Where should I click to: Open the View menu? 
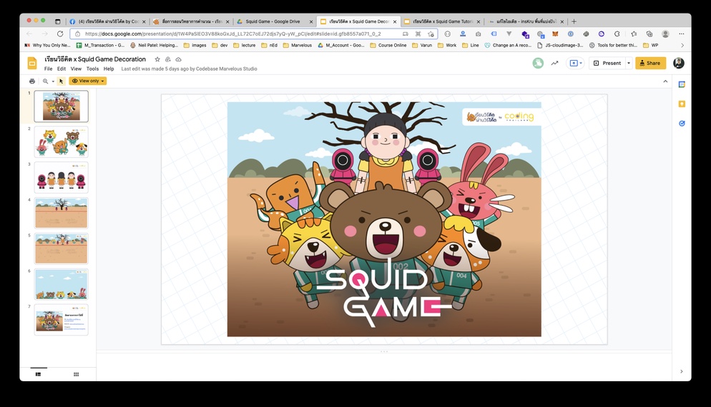click(76, 69)
